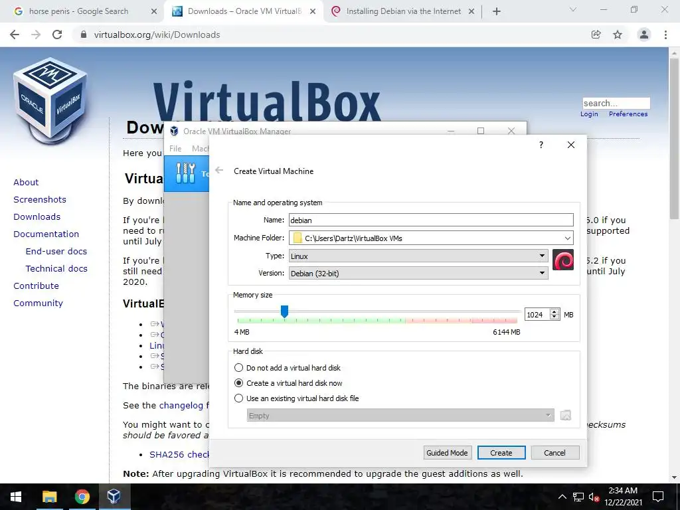This screenshot has width=680, height=510.
Task: Click the address bar URL
Action: (x=157, y=35)
